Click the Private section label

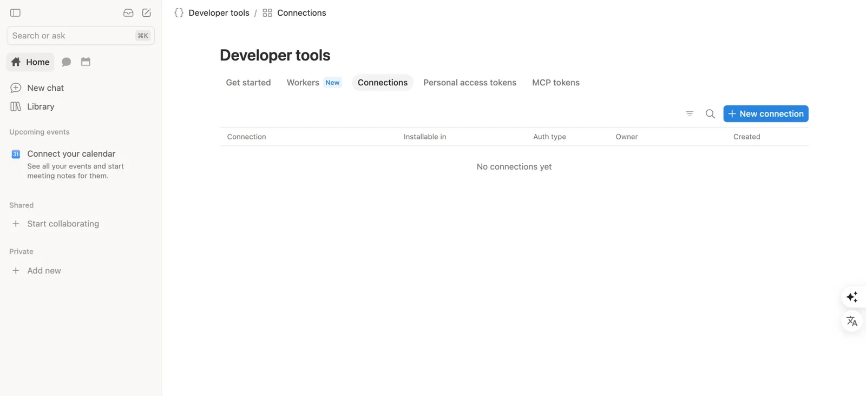22,252
